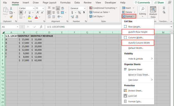Image resolution: width=174 pixels, height=106 pixels.
Task: Choose Protect Sheet... menu entry
Action: [138, 91]
